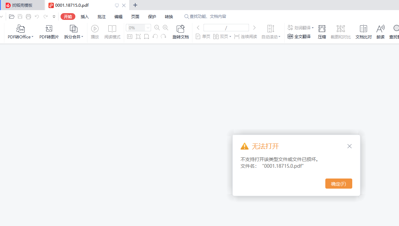Screen dimensions: 399x226
Task: Expand the zoom percentage dropdown
Action: tap(148, 28)
